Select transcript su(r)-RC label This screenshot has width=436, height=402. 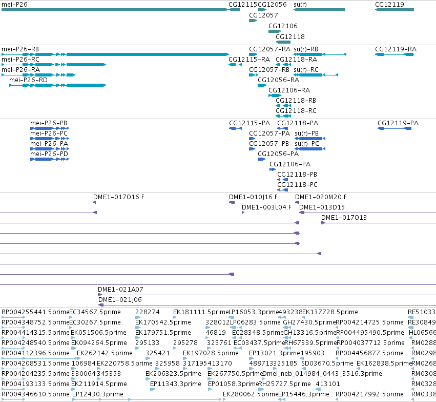coord(306,70)
